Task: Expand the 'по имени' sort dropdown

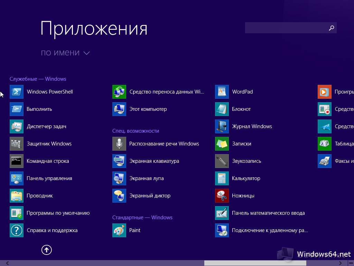Action: tap(65, 53)
